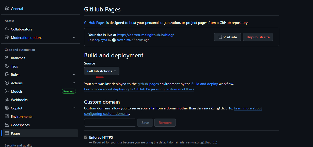Image resolution: width=313 pixels, height=147 pixels.
Task: Click the 'Code and automation' section label
Action: click(20, 50)
